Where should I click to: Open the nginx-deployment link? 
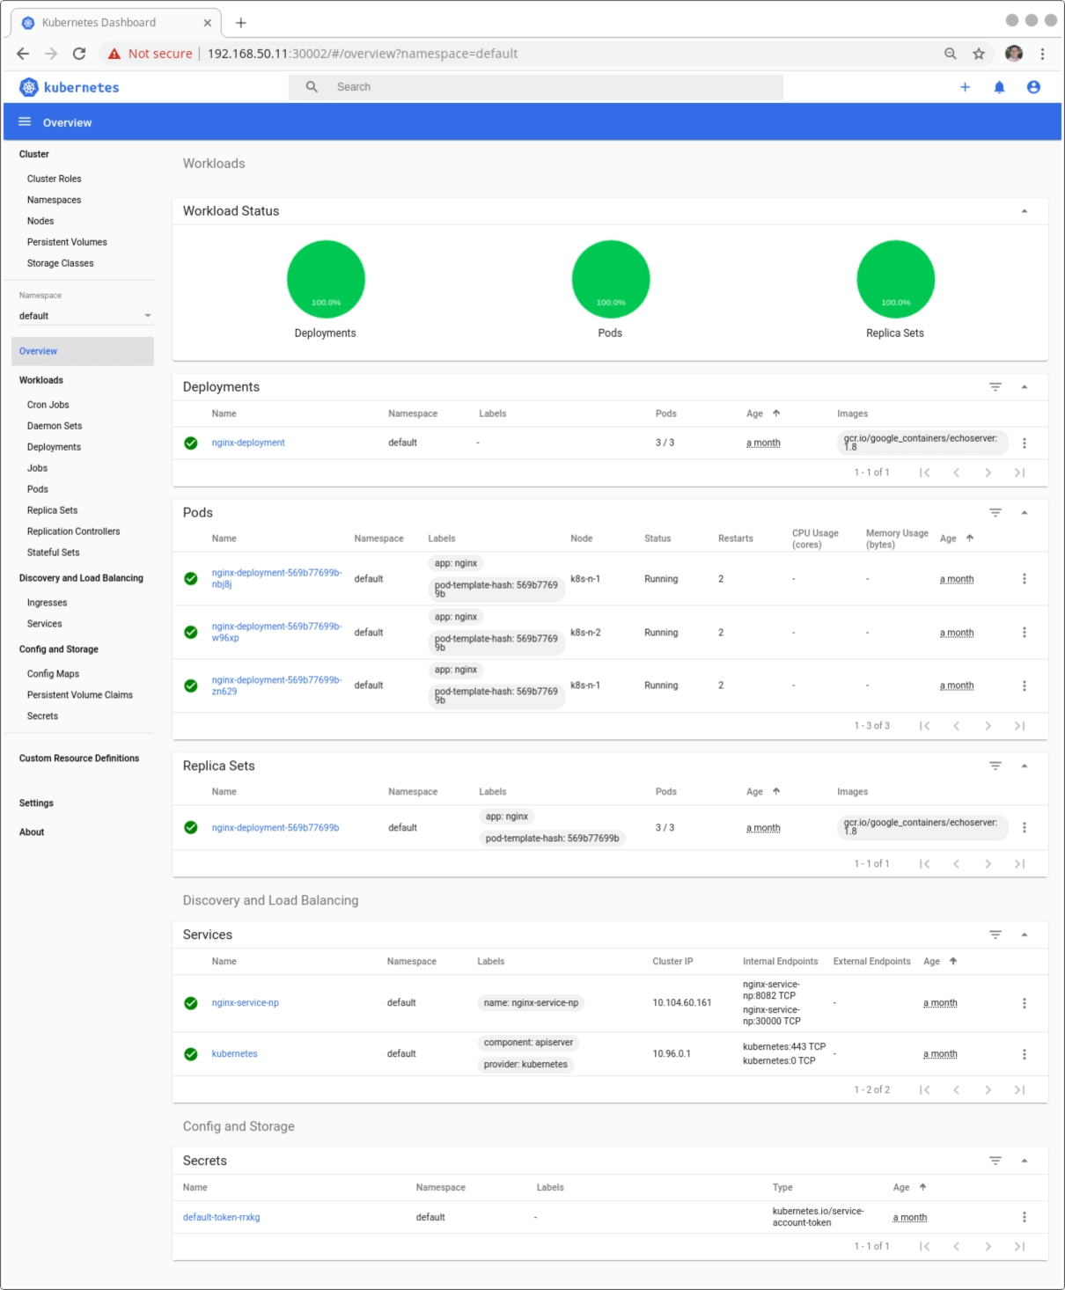point(249,443)
